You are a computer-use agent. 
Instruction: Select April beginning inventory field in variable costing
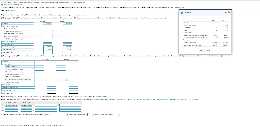[39, 29]
